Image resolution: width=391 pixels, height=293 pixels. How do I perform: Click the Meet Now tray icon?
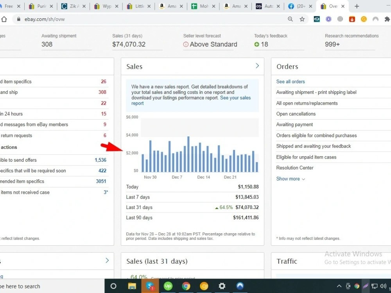348,286
